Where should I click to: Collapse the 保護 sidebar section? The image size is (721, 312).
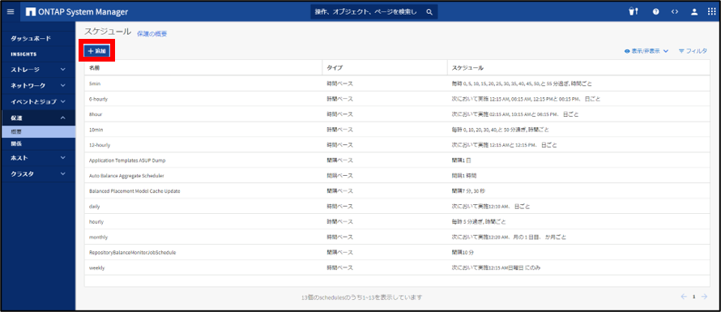point(38,118)
